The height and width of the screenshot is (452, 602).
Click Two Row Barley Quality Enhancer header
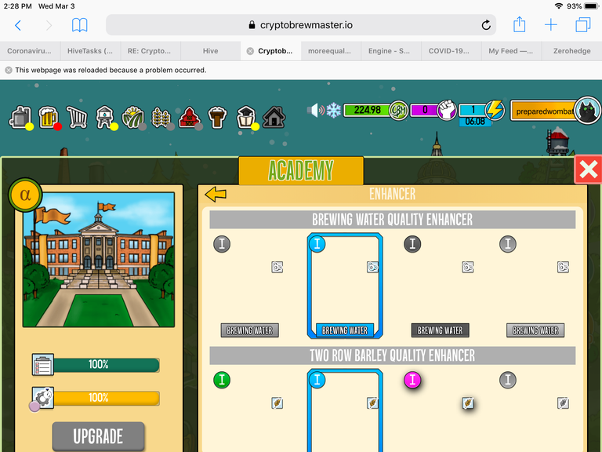(x=393, y=355)
